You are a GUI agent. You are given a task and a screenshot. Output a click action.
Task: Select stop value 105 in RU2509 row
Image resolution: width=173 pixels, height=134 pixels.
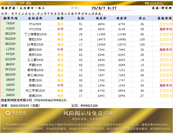[142, 39]
